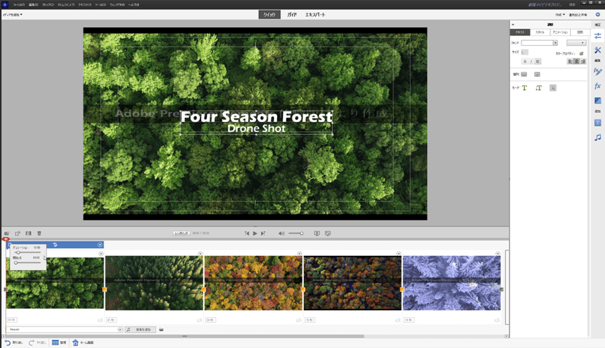Open the Effects fx icon

point(598,86)
